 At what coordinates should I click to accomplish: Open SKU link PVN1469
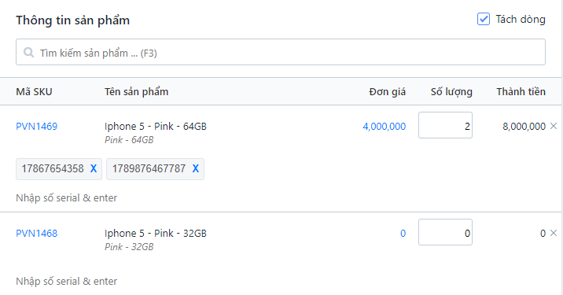pos(37,127)
